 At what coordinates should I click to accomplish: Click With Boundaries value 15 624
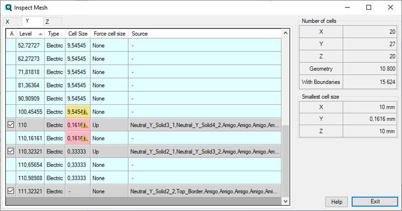(370, 82)
